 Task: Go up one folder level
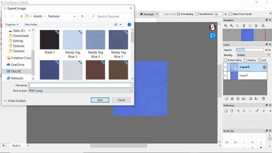point(21,16)
